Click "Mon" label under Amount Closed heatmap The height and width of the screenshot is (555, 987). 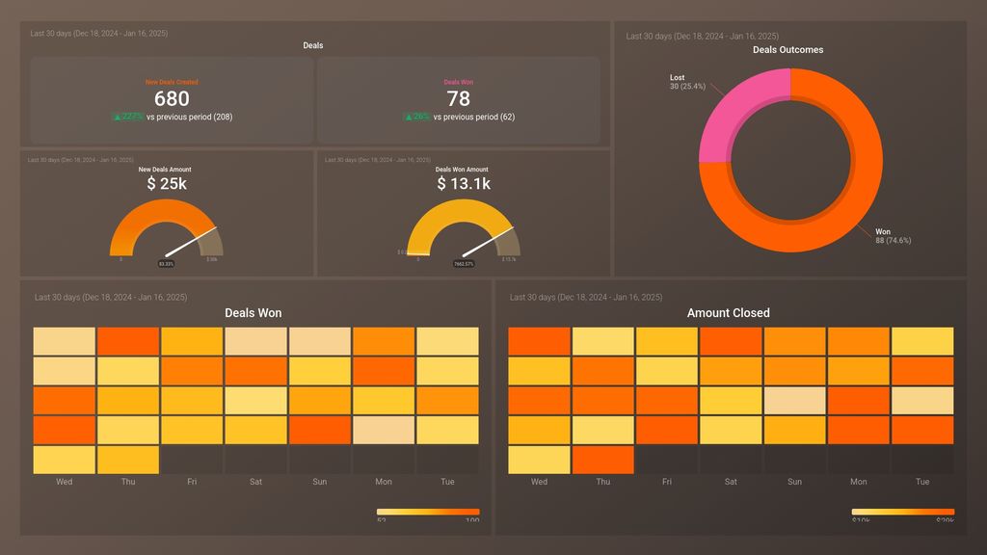tap(859, 482)
